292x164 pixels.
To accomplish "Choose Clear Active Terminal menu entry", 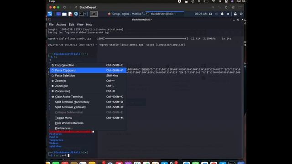I will 88,97.
